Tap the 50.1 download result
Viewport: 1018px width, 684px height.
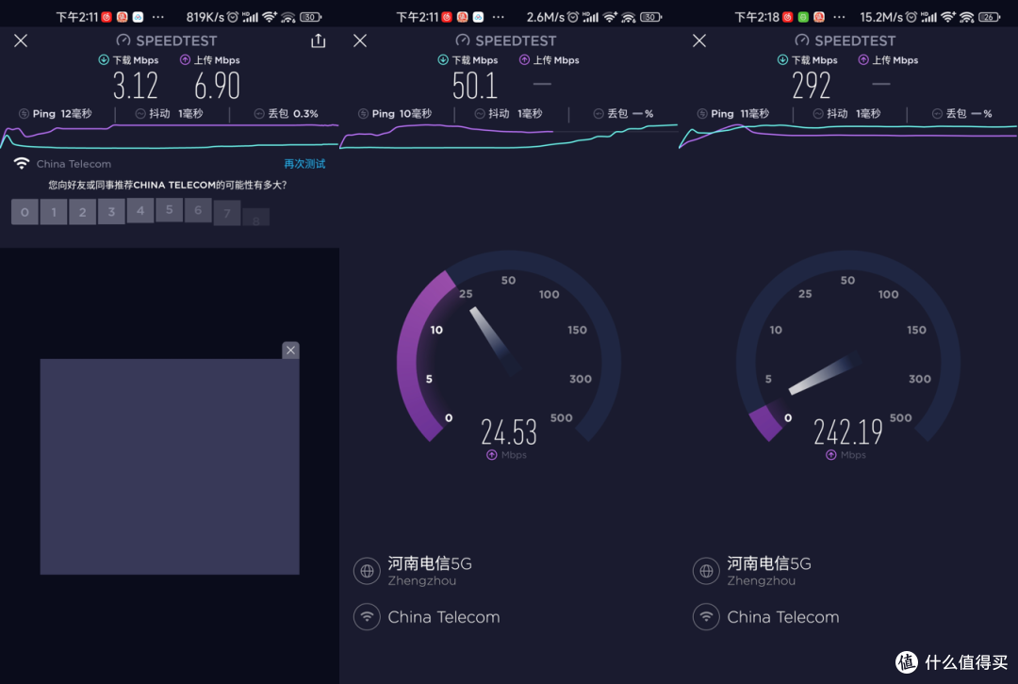pyautogui.click(x=474, y=86)
